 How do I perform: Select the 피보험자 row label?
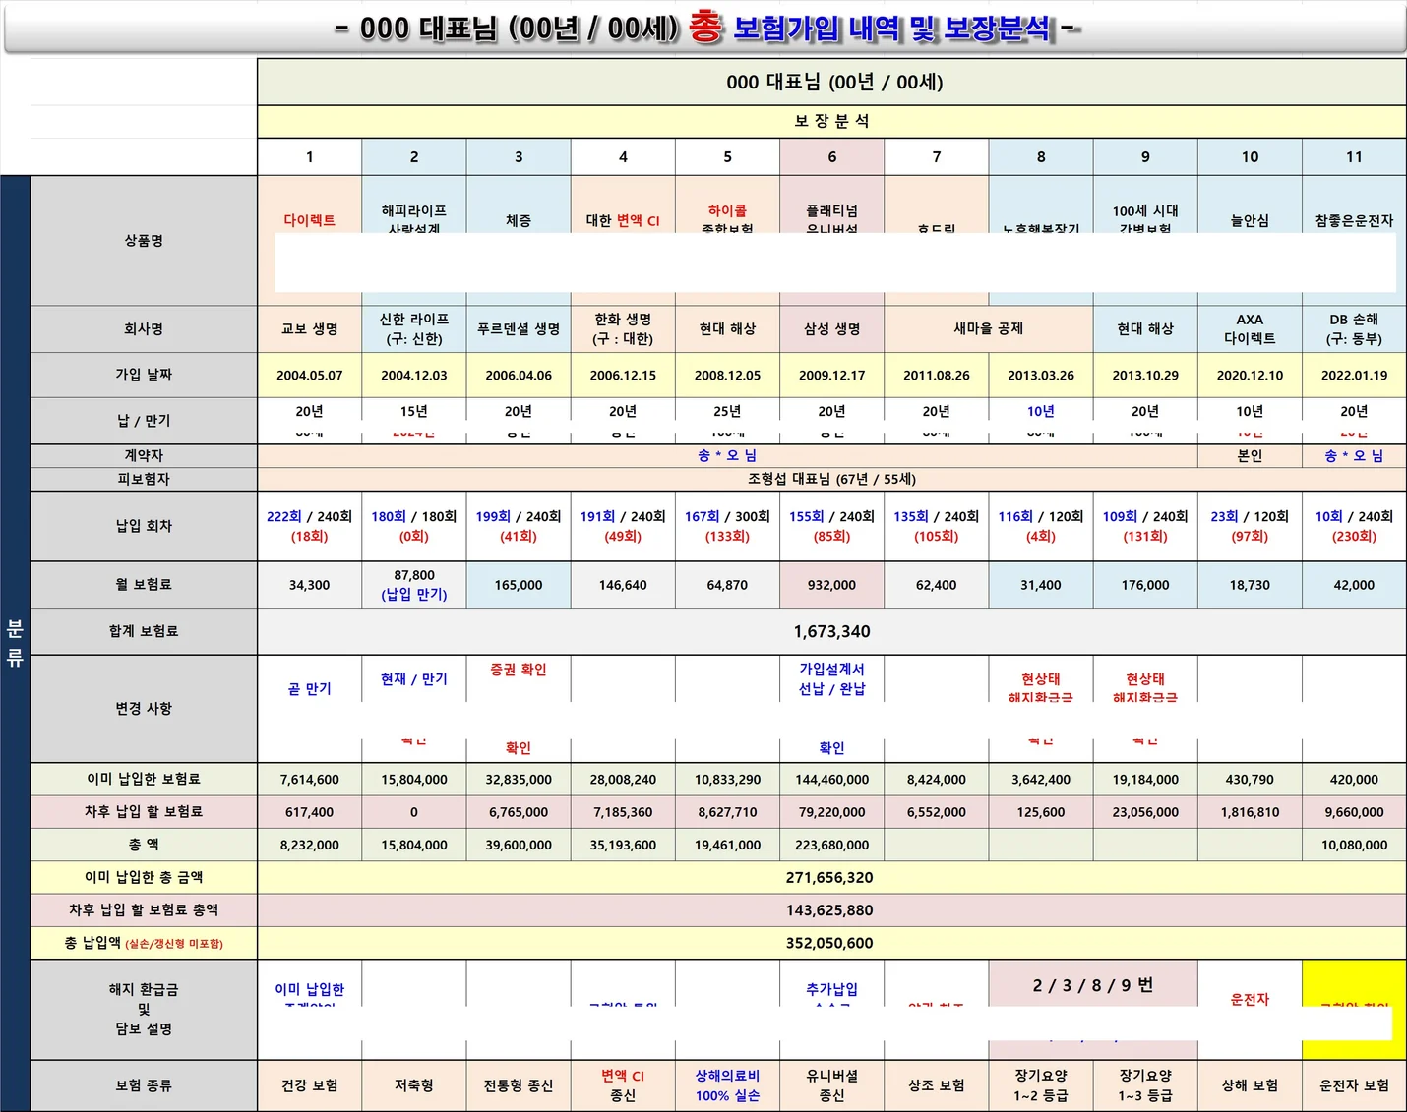click(x=144, y=479)
